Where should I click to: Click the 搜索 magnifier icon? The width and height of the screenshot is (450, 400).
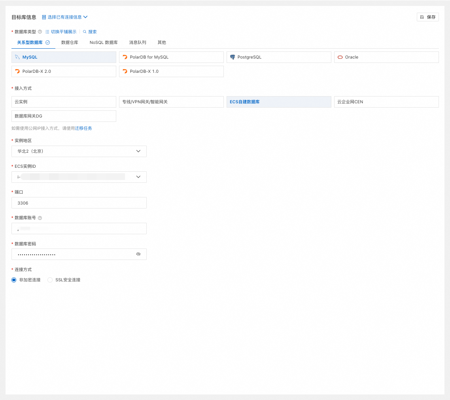pyautogui.click(x=85, y=32)
